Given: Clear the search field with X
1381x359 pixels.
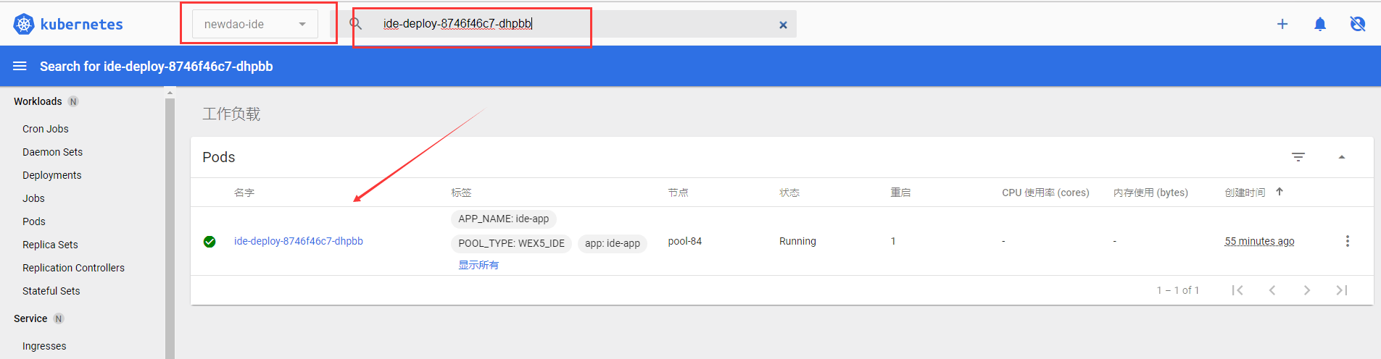Looking at the screenshot, I should [782, 25].
